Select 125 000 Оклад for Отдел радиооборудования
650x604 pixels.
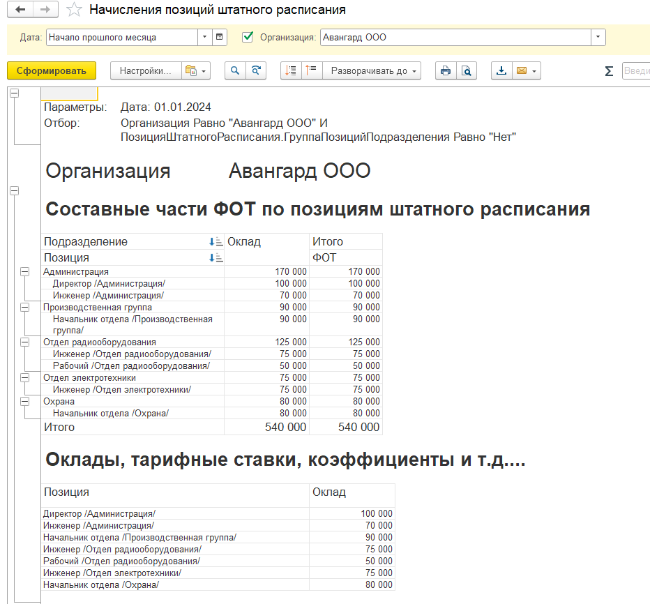[267, 342]
